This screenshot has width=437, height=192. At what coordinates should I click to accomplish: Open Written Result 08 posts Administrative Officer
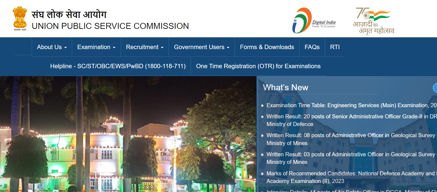point(352,139)
